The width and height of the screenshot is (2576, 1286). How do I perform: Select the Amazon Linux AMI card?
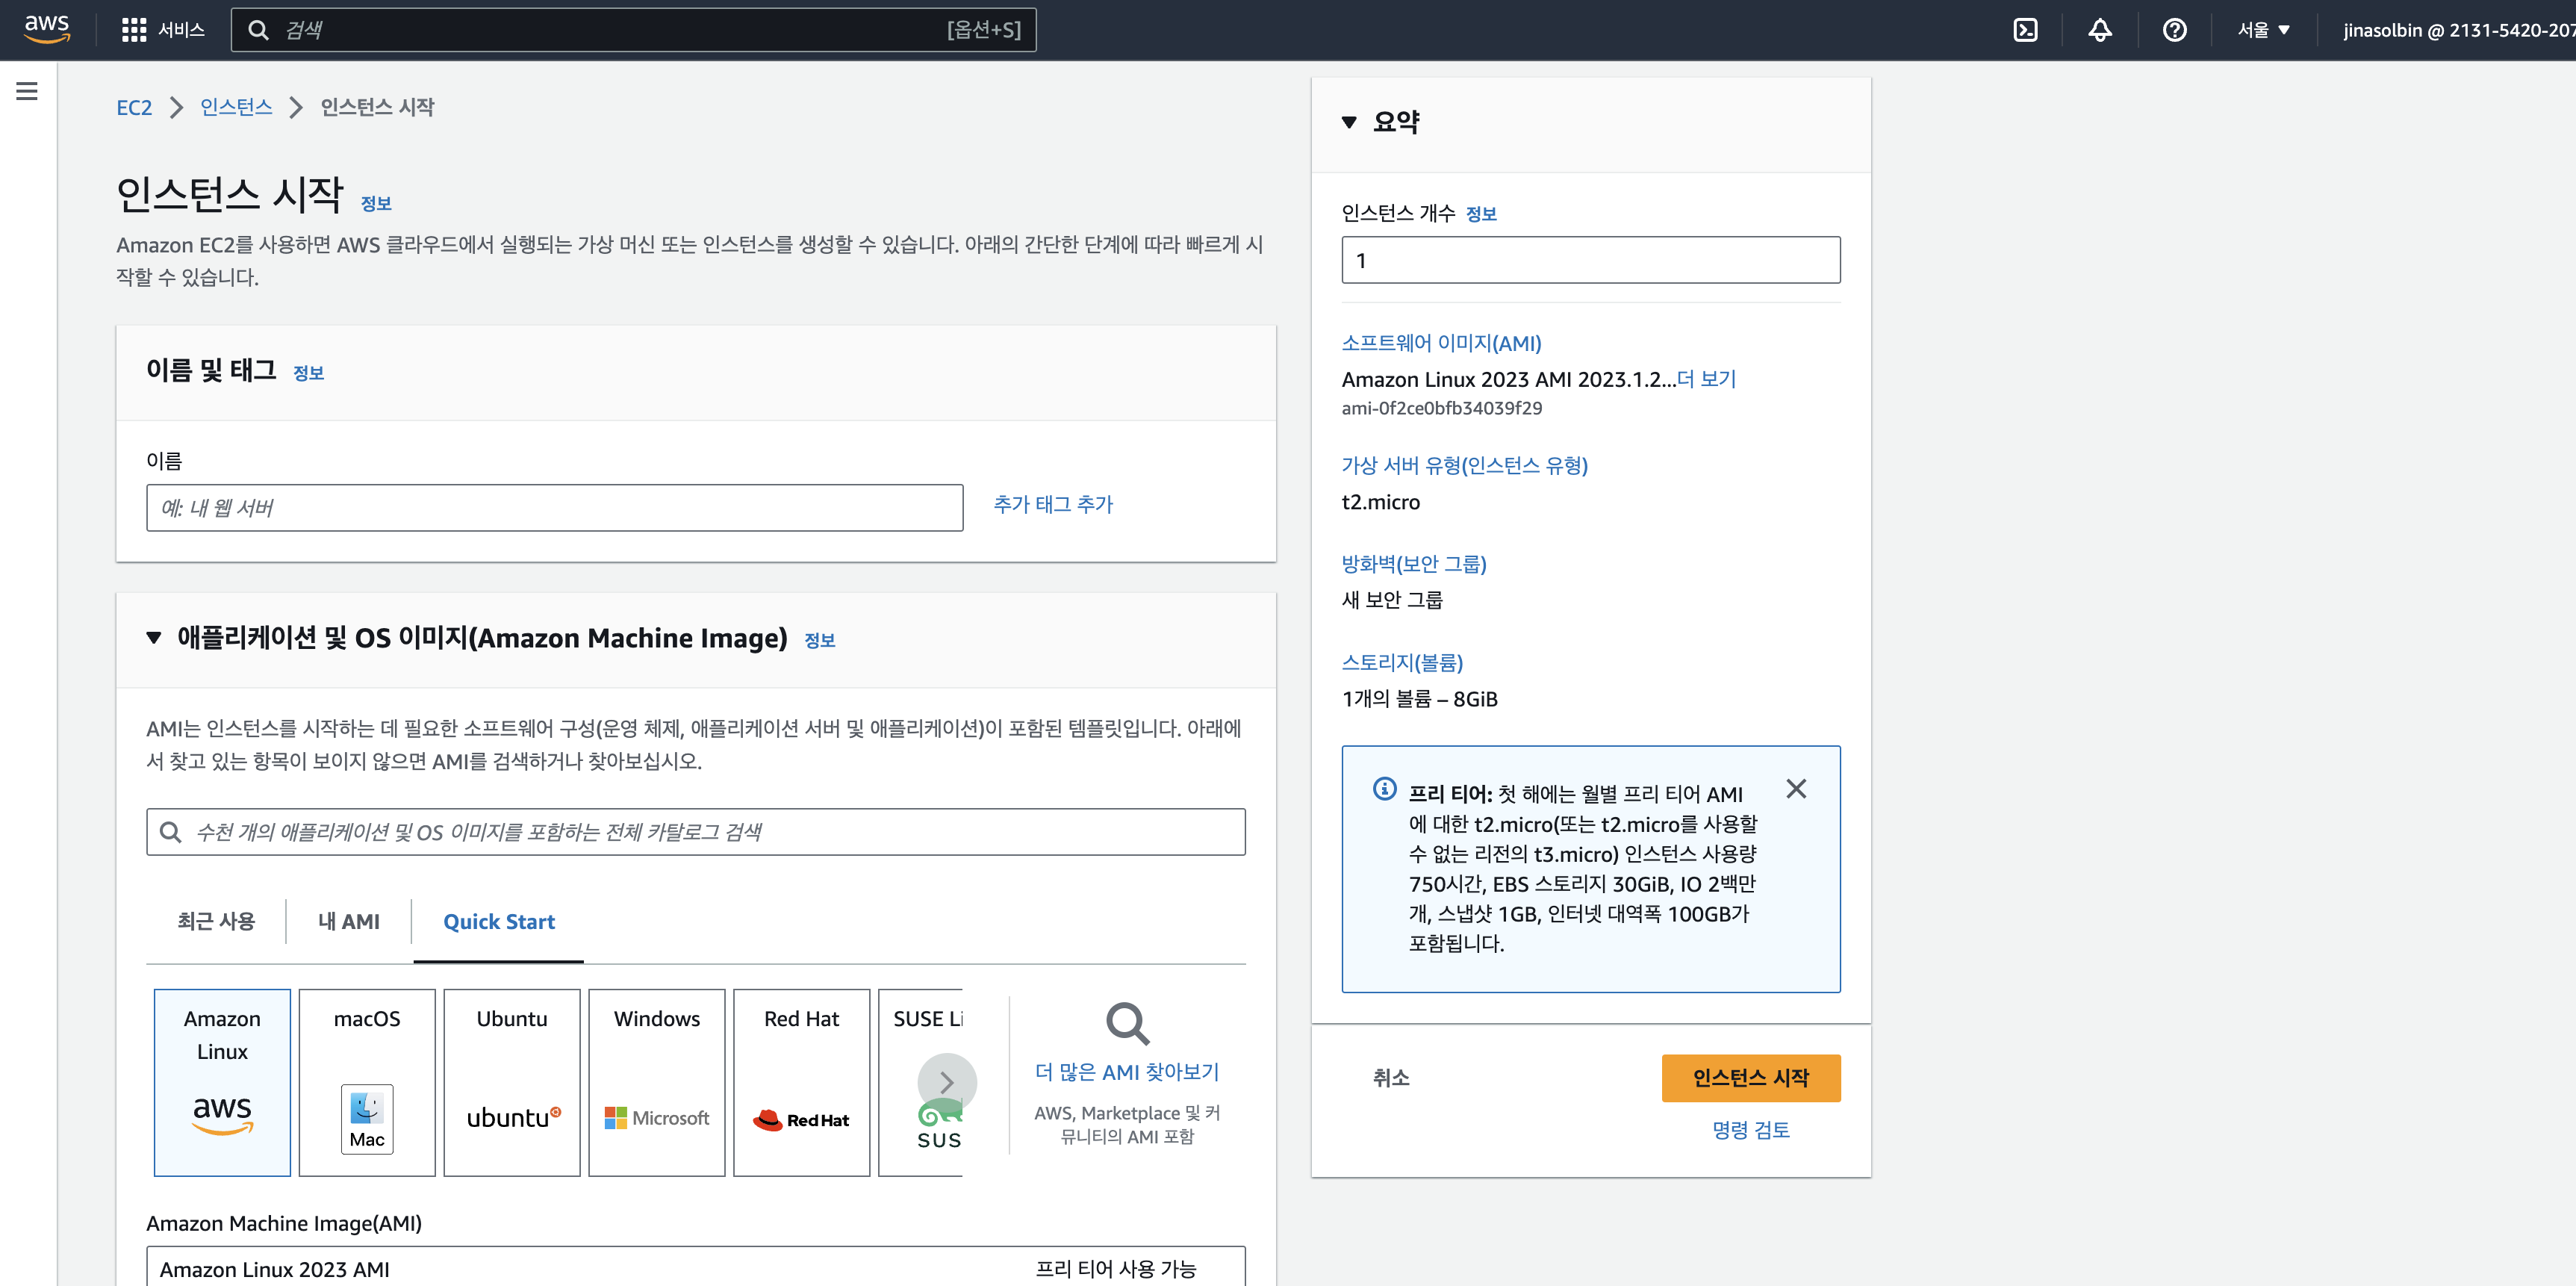point(222,1082)
